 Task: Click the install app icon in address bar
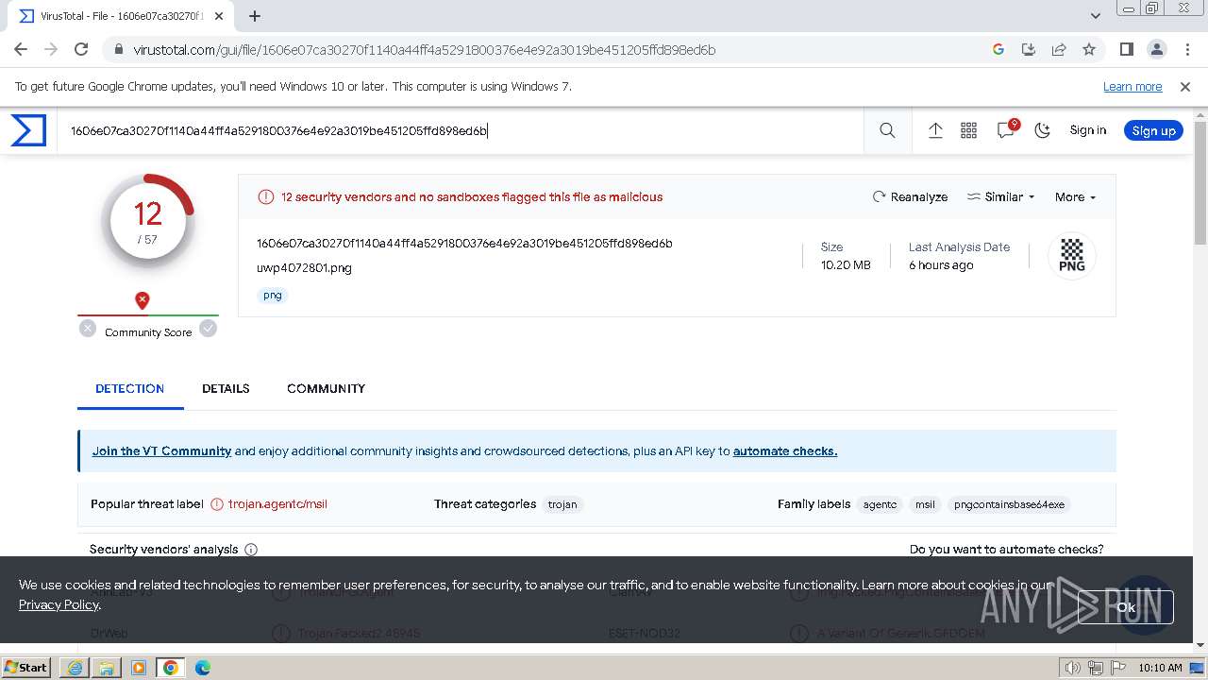(1029, 50)
